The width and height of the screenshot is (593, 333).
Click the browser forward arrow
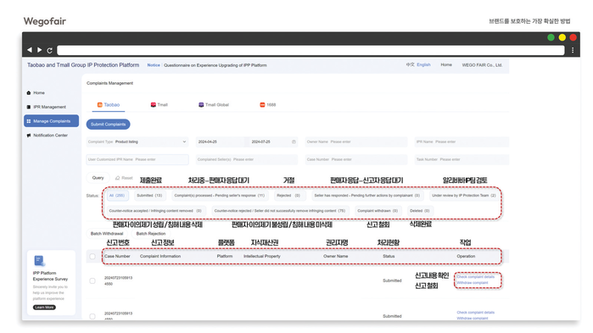(x=39, y=50)
